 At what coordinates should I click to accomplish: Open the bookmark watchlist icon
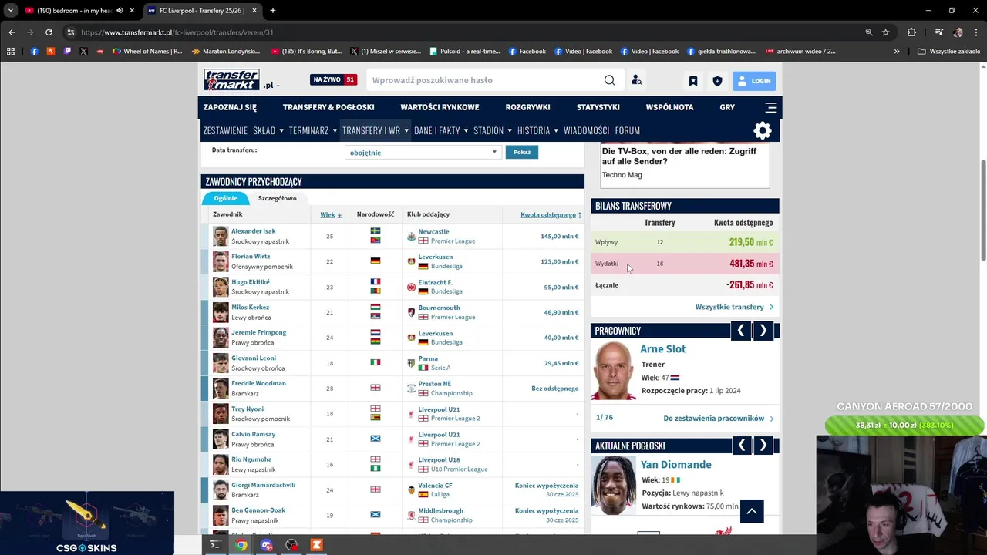coord(693,81)
